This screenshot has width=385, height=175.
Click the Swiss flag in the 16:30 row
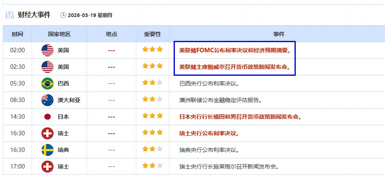point(47,133)
